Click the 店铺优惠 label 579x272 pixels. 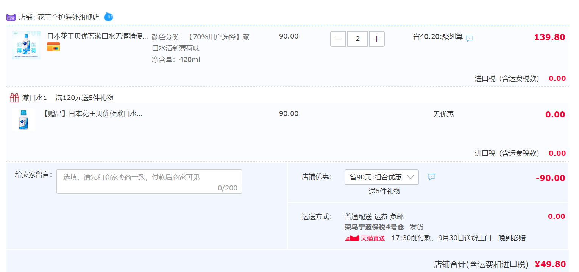click(317, 177)
